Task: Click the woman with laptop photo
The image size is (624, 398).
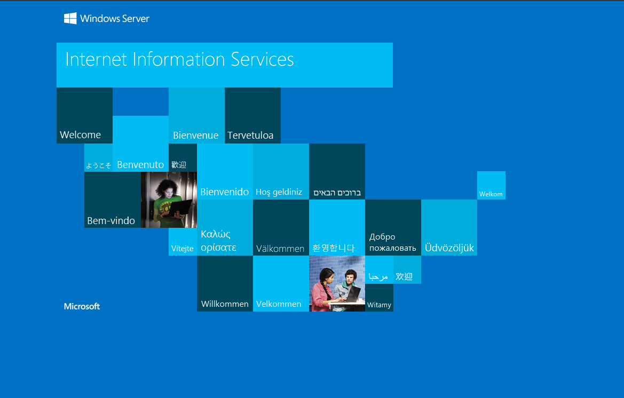Action: pos(169,200)
